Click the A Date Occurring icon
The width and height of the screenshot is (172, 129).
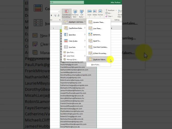coord(90,53)
